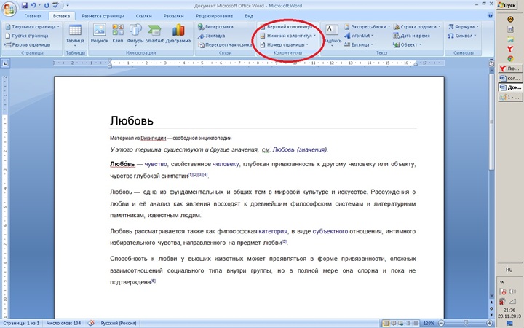
Task: Add a Гиперссылка hyperlink
Action: point(215,26)
